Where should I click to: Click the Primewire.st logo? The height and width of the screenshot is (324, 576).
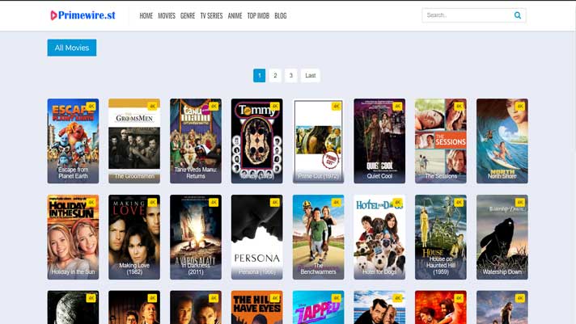click(x=83, y=15)
